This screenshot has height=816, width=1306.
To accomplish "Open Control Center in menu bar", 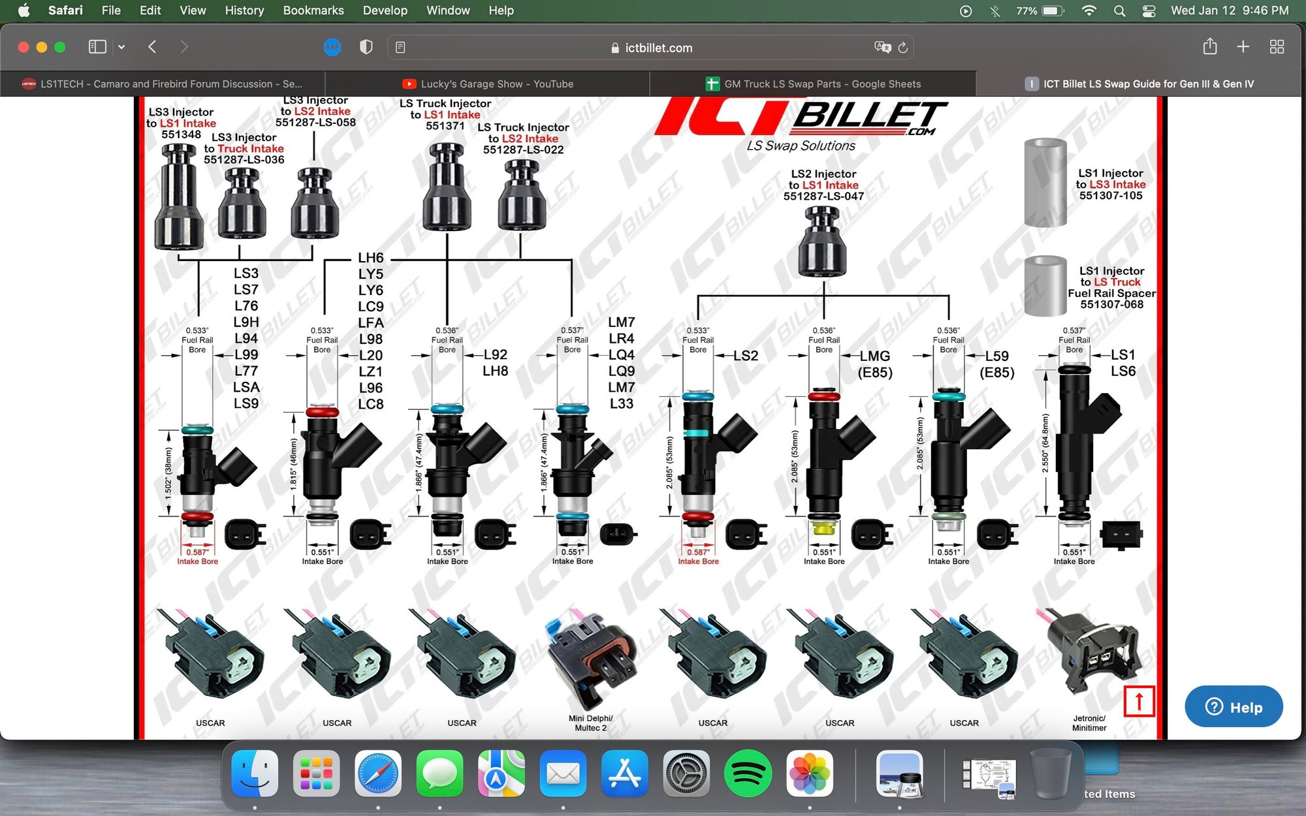I will pyautogui.click(x=1149, y=10).
